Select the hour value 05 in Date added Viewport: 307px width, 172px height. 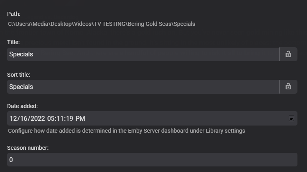[51, 118]
